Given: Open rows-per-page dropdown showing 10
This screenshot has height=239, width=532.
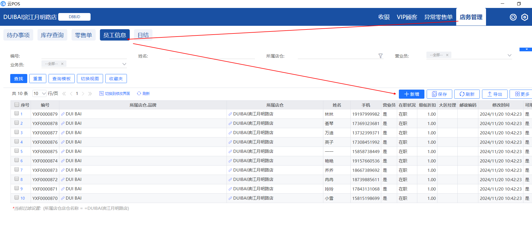Looking at the screenshot, I should 39,94.
